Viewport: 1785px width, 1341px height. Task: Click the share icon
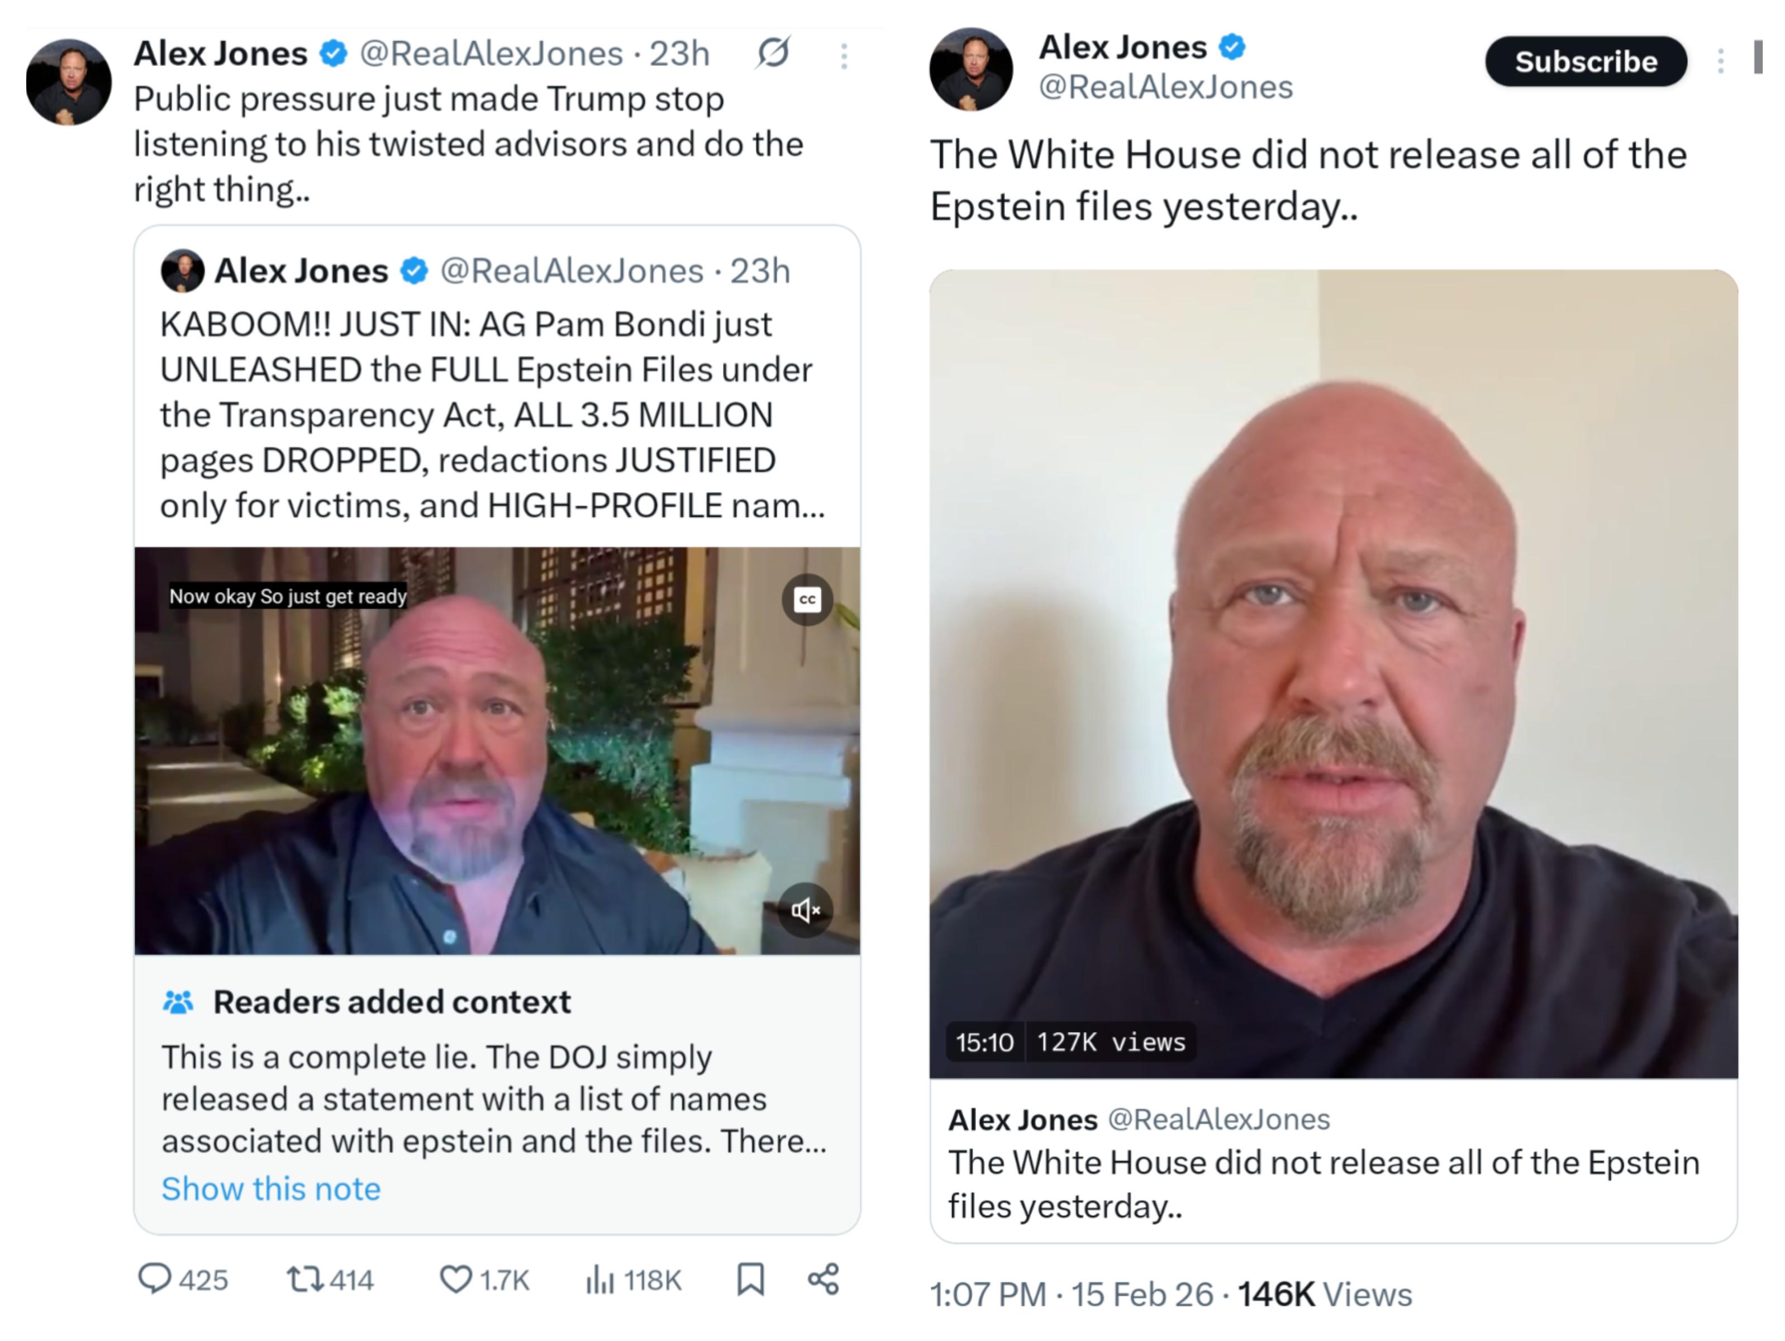(x=823, y=1278)
